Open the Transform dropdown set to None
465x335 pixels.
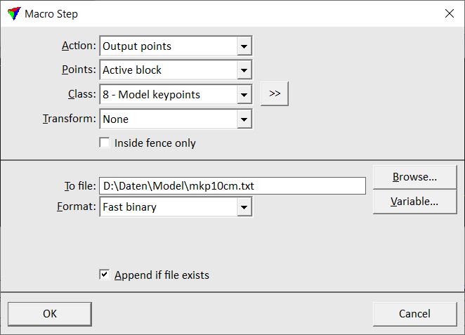click(x=176, y=119)
